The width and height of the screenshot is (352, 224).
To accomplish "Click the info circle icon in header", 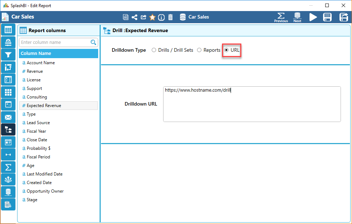I will coord(161,17).
